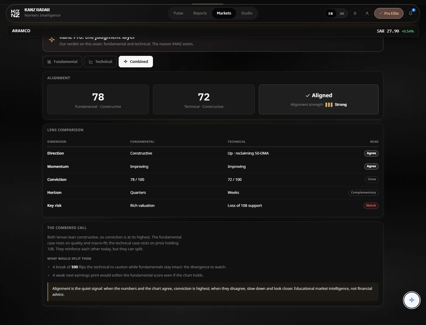Click the Kanz Pro sparkle icon
Screen dimensions: 426x325
pos(52,40)
